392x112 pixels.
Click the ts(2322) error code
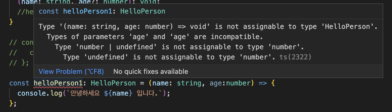click(295, 57)
